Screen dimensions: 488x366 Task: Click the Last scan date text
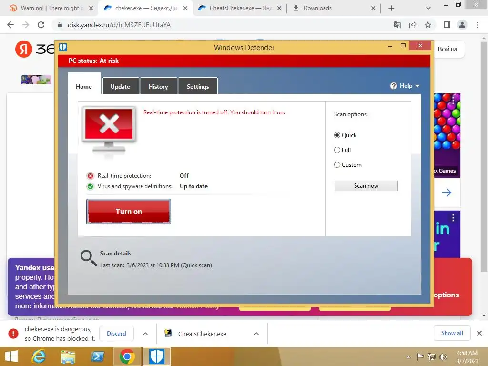pyautogui.click(x=156, y=265)
